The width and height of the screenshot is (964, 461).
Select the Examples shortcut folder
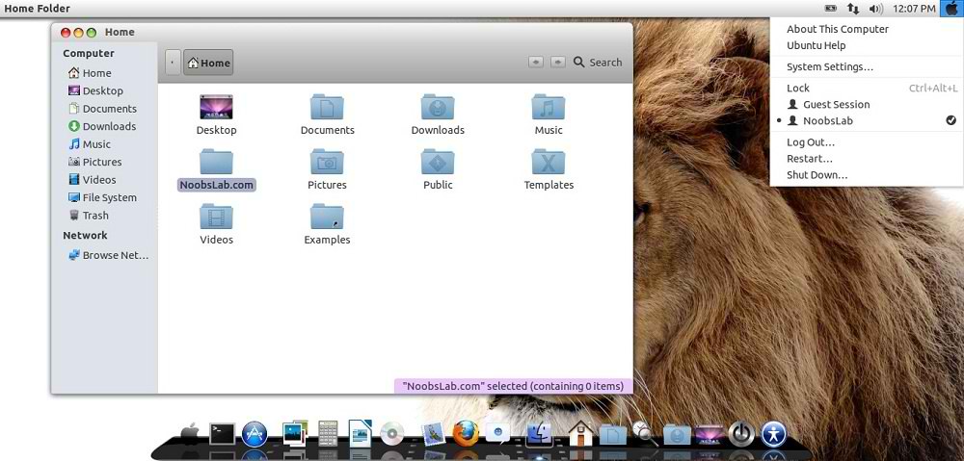coord(327,224)
